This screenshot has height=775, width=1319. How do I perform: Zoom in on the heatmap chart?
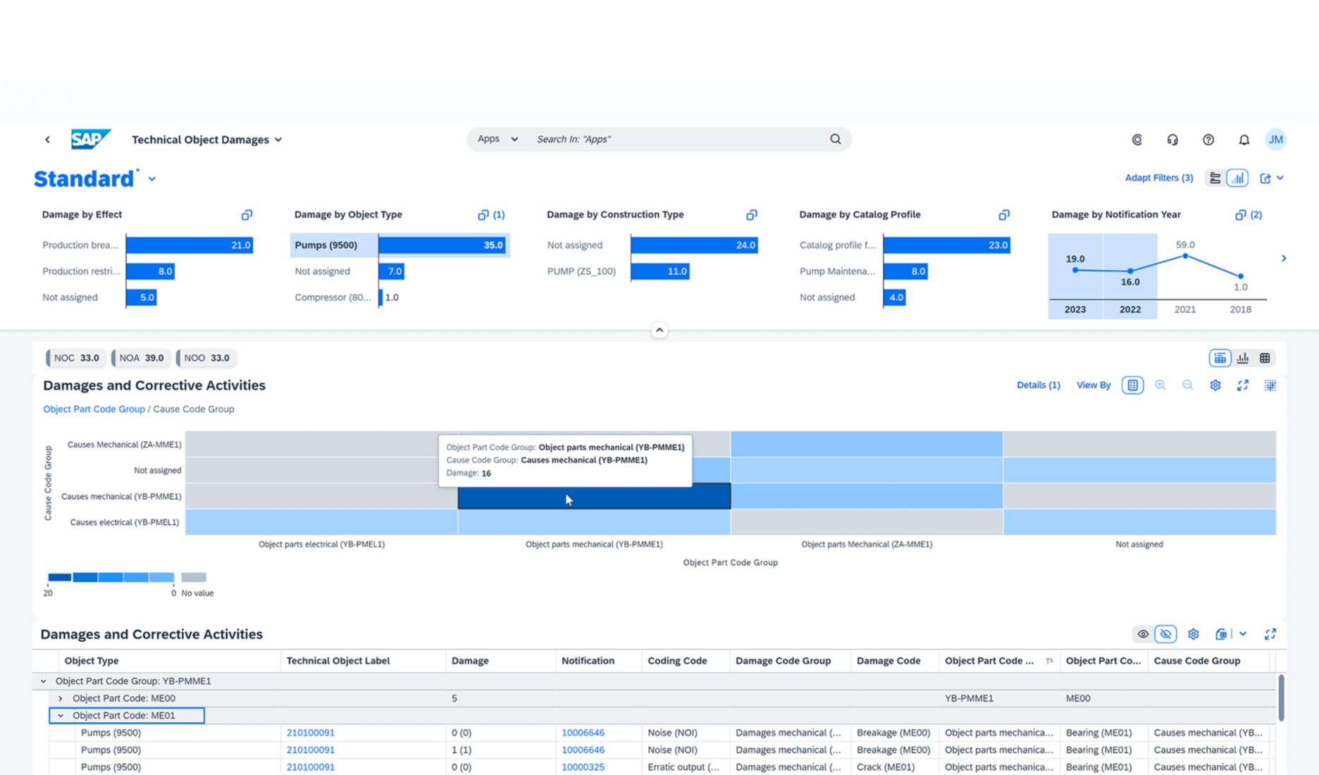pyautogui.click(x=1160, y=385)
